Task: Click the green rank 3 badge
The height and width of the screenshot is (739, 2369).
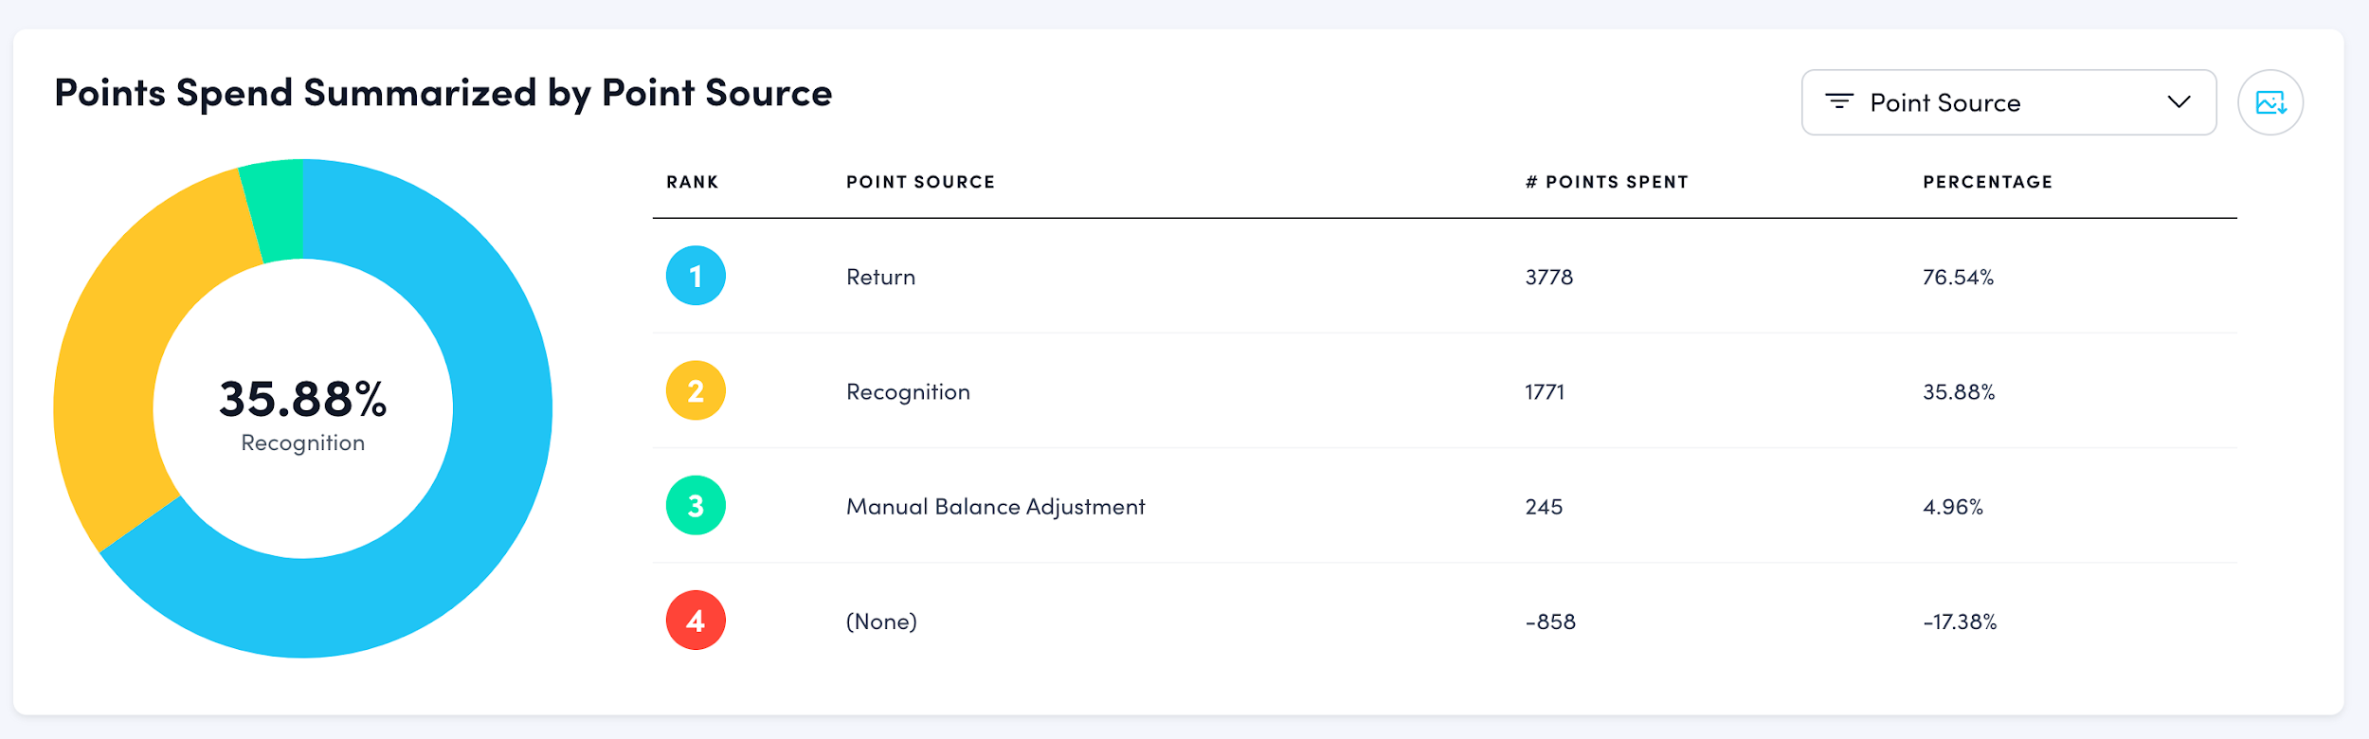Action: [x=696, y=505]
